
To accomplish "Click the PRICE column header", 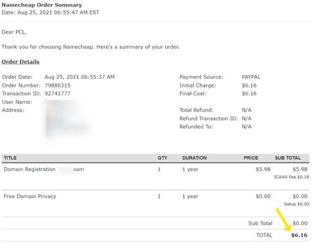I will point(251,158).
